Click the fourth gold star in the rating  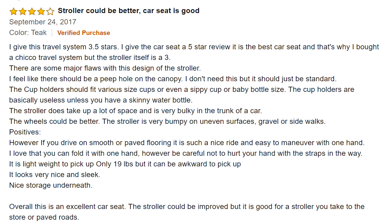41,12
